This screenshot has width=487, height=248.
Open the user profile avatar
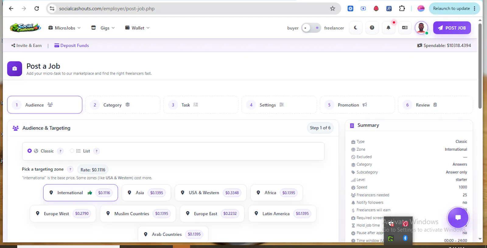(x=421, y=28)
